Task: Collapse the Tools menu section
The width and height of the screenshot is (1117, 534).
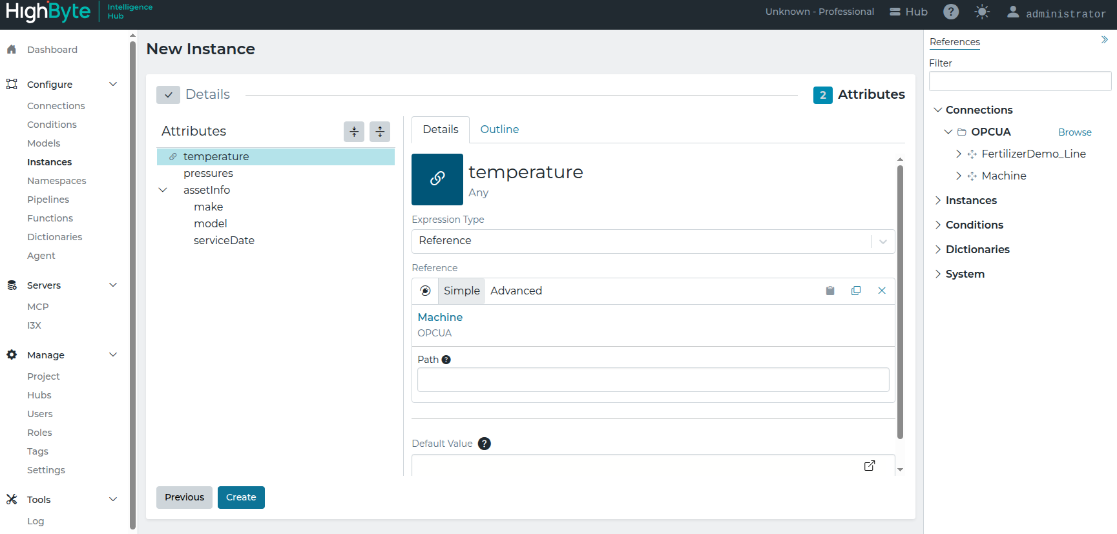Action: tap(113, 499)
